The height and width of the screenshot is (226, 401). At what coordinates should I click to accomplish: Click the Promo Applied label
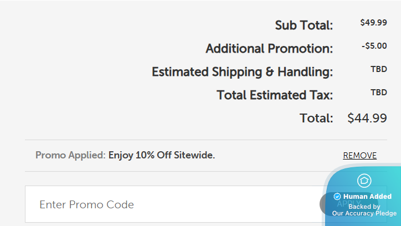click(x=70, y=156)
